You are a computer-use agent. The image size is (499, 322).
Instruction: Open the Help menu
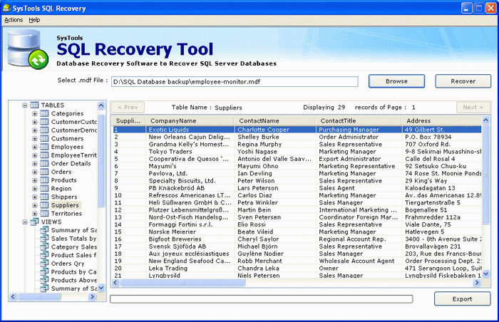[34, 20]
